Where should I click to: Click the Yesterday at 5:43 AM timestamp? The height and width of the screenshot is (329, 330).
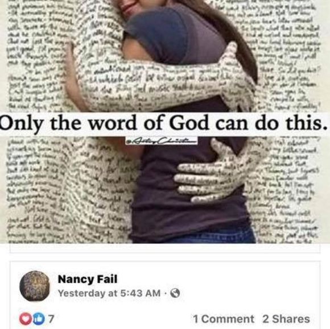point(109,293)
